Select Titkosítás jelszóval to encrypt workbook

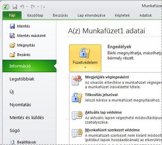point(101,95)
